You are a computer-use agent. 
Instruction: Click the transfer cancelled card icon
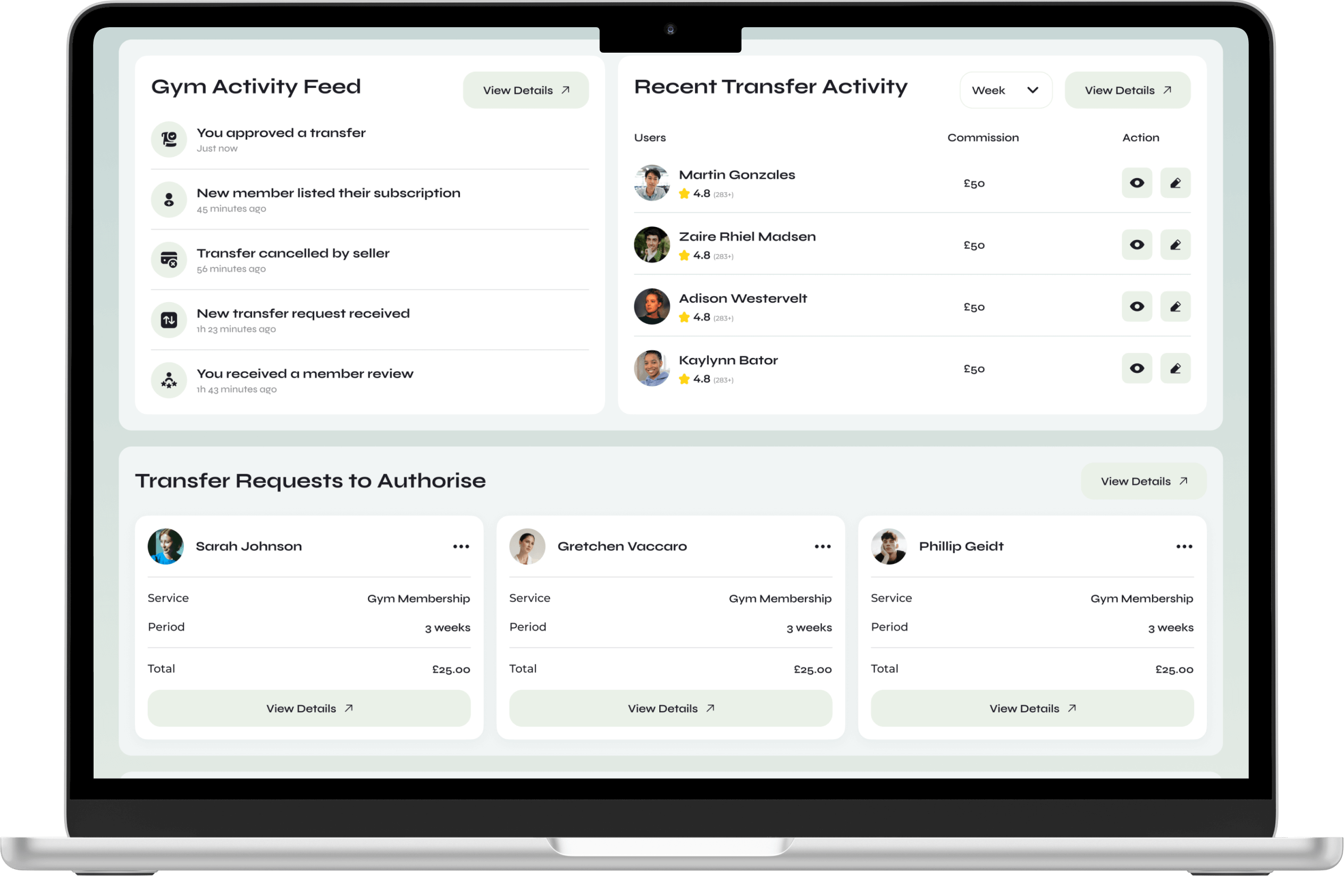click(x=169, y=259)
